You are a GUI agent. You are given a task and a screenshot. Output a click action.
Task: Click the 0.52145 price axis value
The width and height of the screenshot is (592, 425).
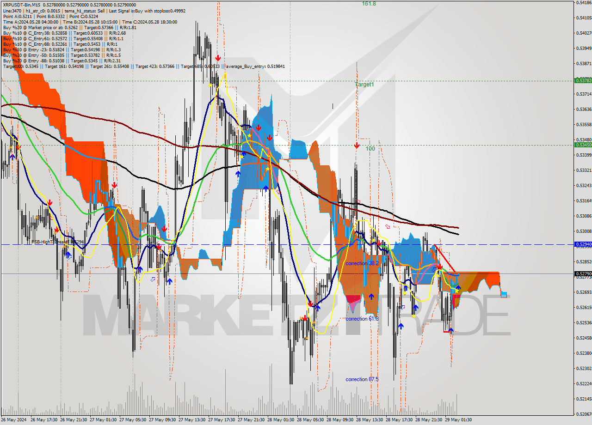coord(583,399)
